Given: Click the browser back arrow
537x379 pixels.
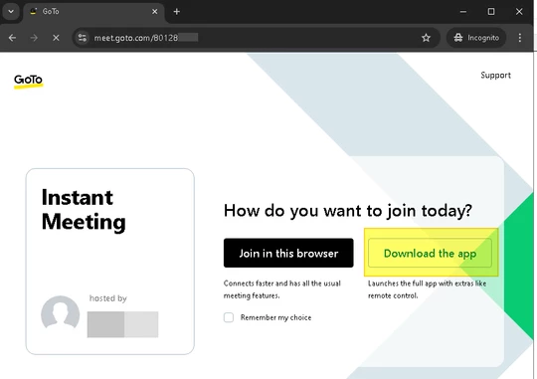Looking at the screenshot, I should pos(12,38).
